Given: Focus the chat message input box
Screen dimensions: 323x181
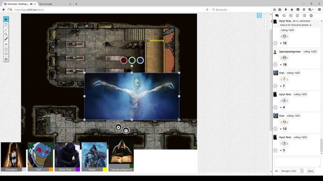Looking at the screenshot, I should click(297, 162).
